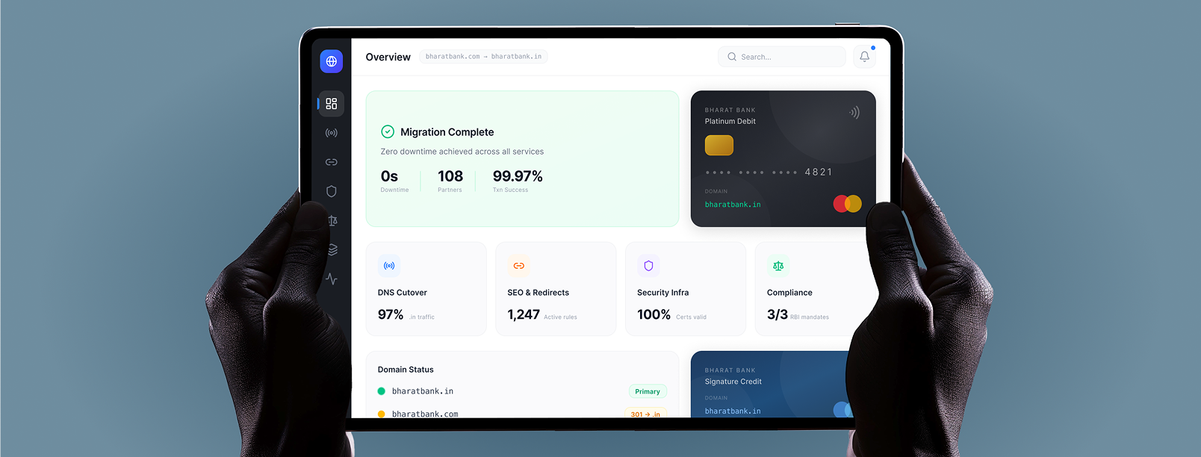Select bharatbank.in in Domain Status list
This screenshot has height=457, width=1201.
422,391
